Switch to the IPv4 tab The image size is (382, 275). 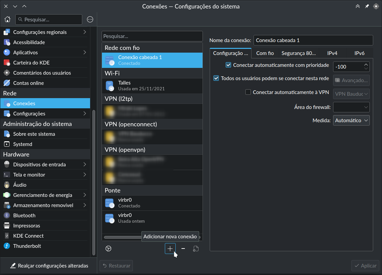point(332,53)
